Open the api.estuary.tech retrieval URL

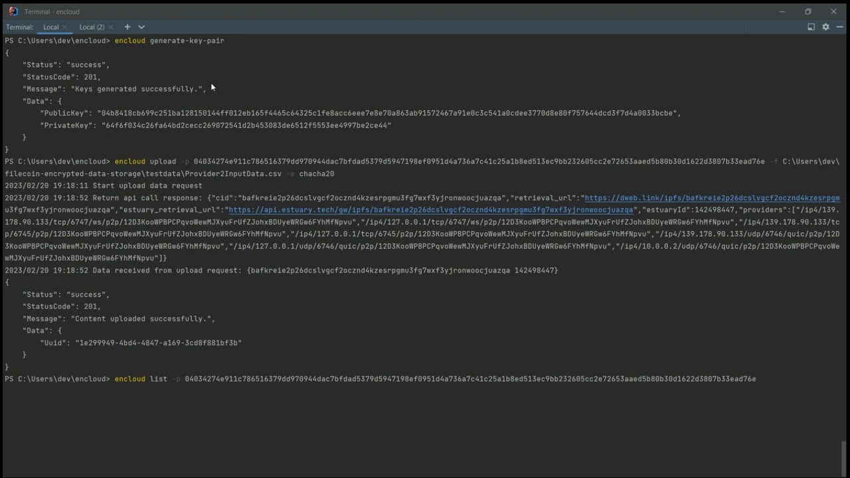(430, 210)
